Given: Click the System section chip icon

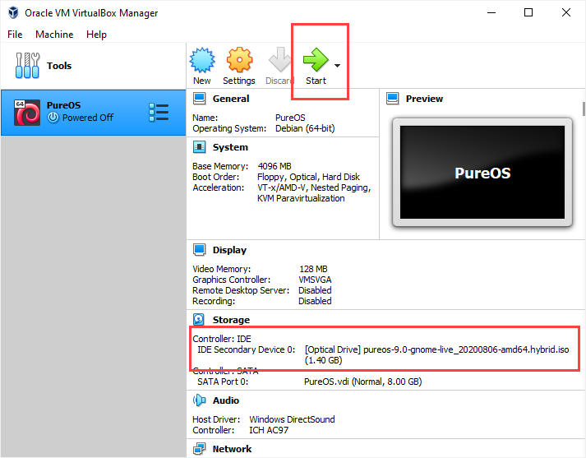Looking at the screenshot, I should coord(200,147).
